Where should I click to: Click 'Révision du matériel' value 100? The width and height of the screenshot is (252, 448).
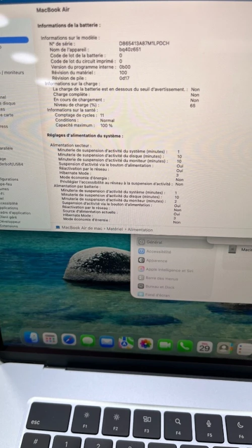(123, 73)
